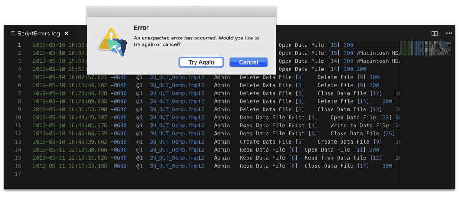Viewport: 459px width, 205px height.
Task: Split the editor with the split icon
Action: coord(435,33)
